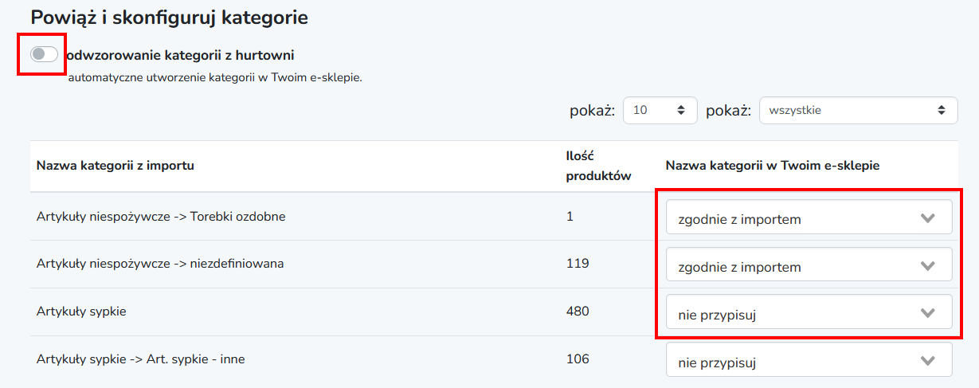The height and width of the screenshot is (388, 979).
Task: Click the 'odwzorowanie kategorii z hurtowni' label text
Action: [181, 55]
